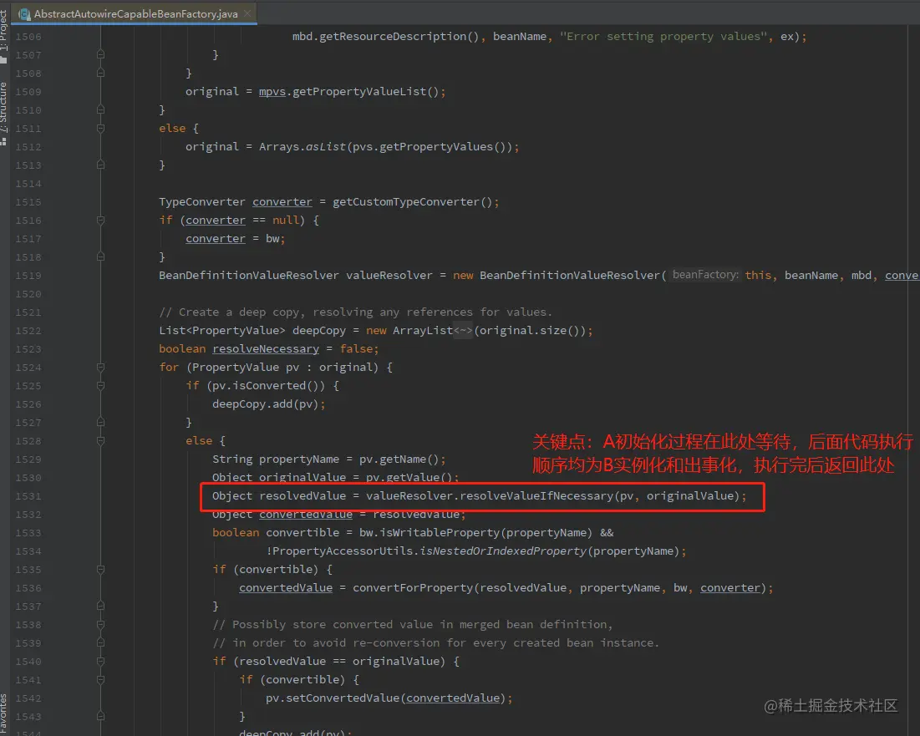
Task: Click "false" on line 1523
Action: coord(356,349)
